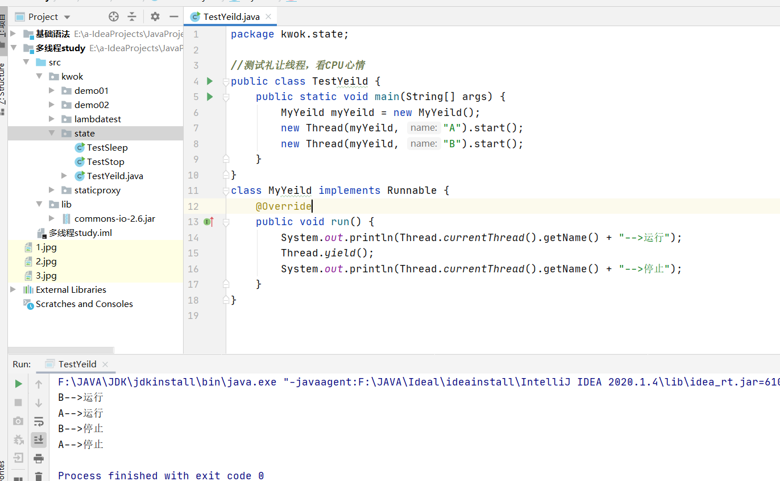780x481 pixels.
Task: Select the TestYeild run tab
Action: (77, 364)
